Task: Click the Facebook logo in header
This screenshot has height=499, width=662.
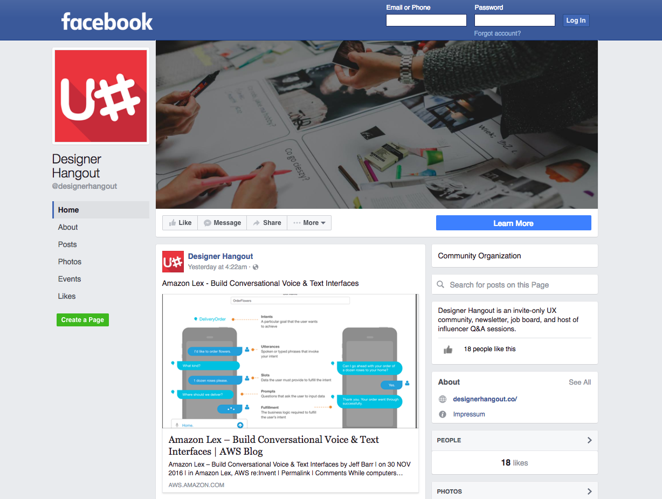Action: tap(107, 21)
